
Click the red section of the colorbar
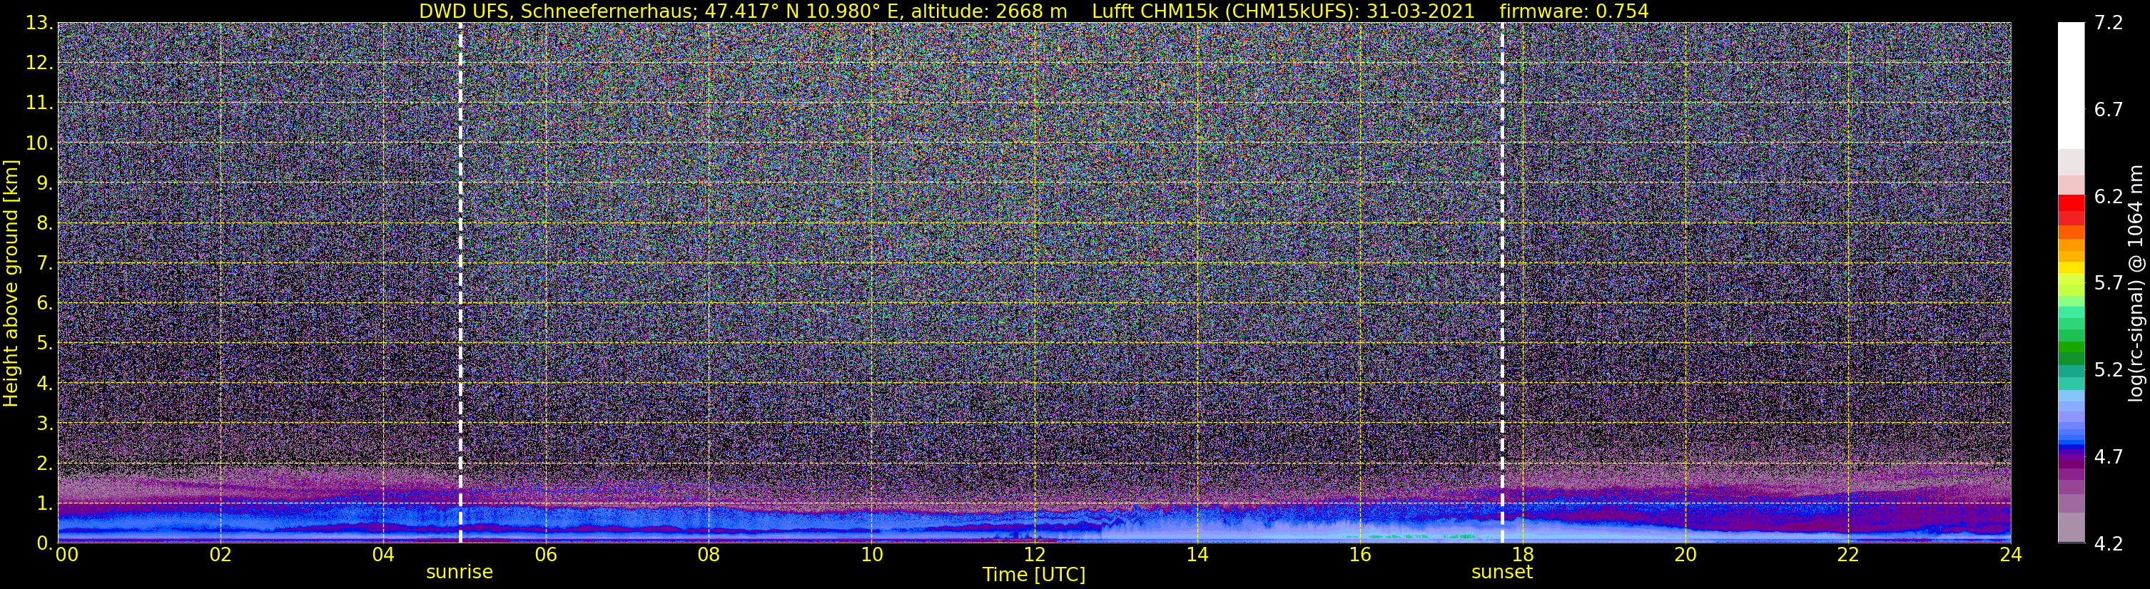(2070, 210)
